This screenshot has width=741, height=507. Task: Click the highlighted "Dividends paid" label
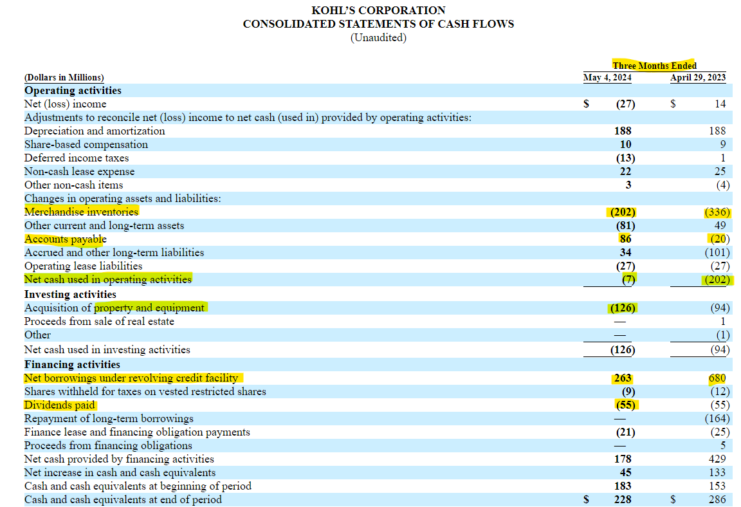(59, 405)
